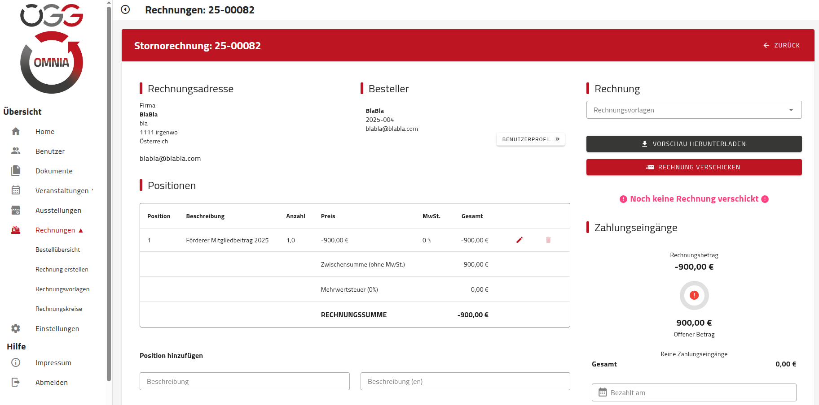Click Abmelden to log out
819x405 pixels.
point(52,382)
